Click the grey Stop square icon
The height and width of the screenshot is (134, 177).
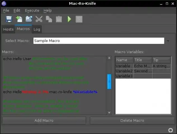point(79,19)
